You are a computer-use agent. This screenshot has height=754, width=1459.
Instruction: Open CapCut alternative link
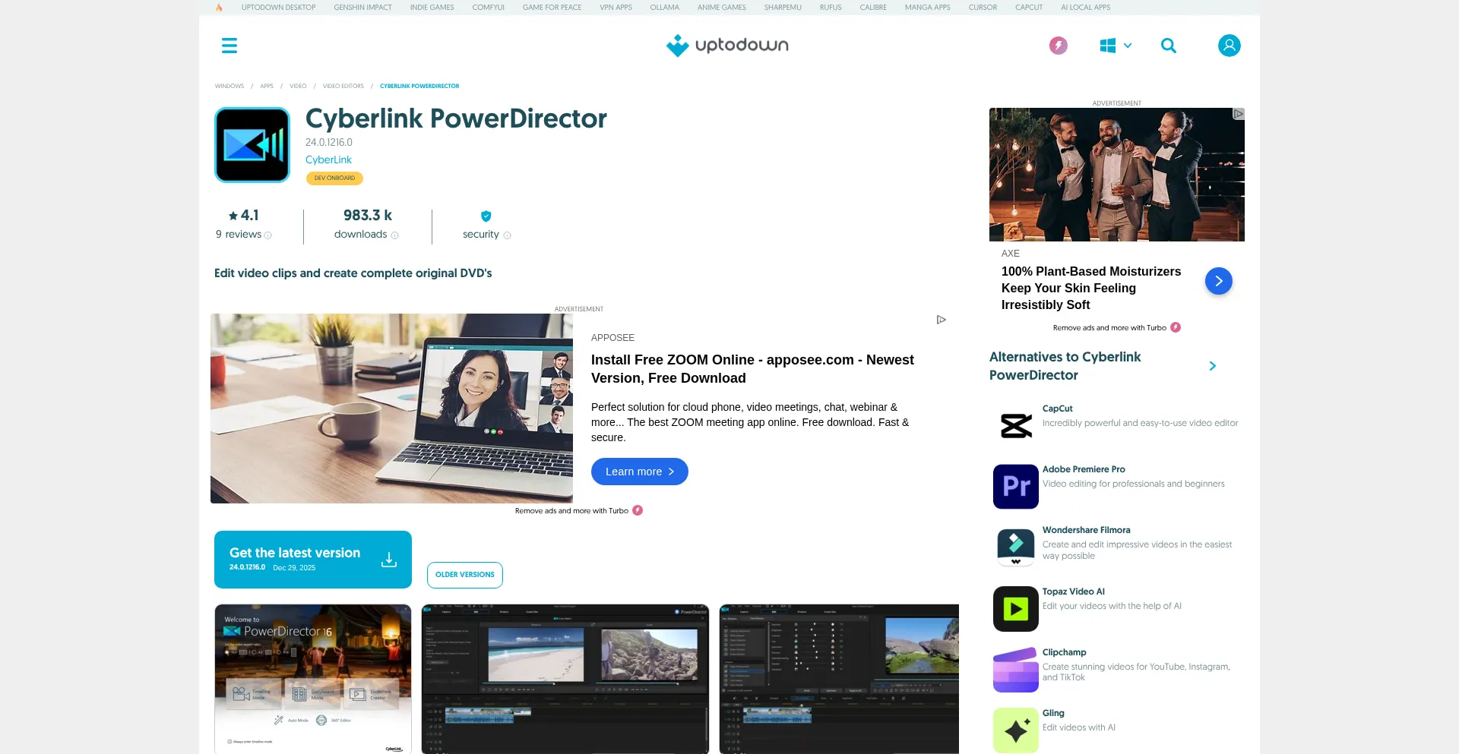(1058, 409)
